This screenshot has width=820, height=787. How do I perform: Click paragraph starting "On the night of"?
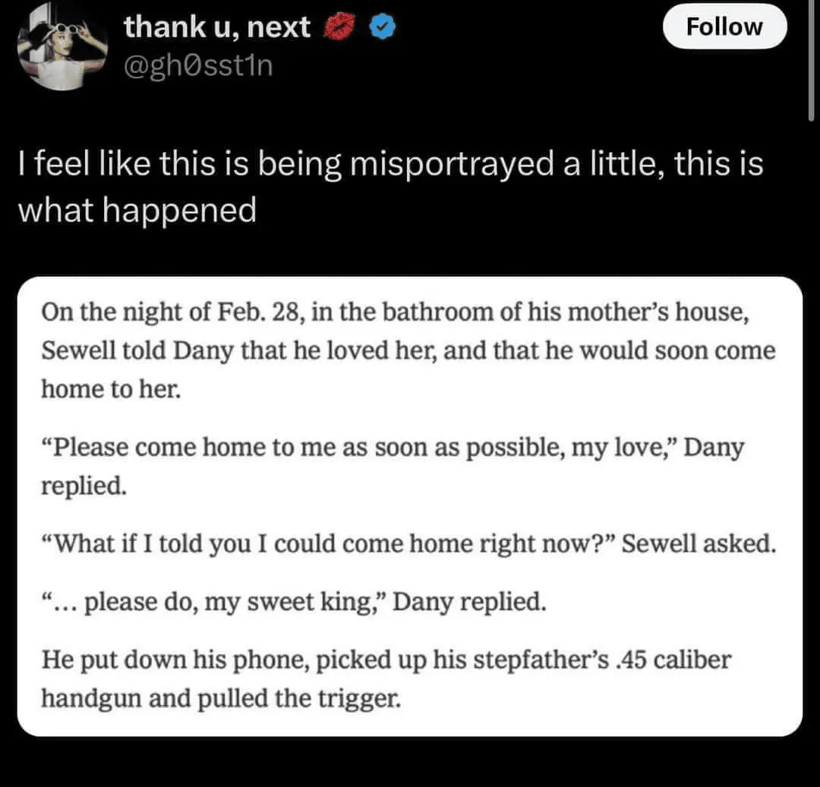coord(408,350)
